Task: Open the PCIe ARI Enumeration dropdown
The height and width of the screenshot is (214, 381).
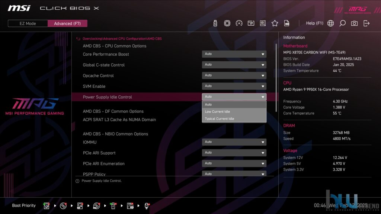Action: pyautogui.click(x=234, y=163)
